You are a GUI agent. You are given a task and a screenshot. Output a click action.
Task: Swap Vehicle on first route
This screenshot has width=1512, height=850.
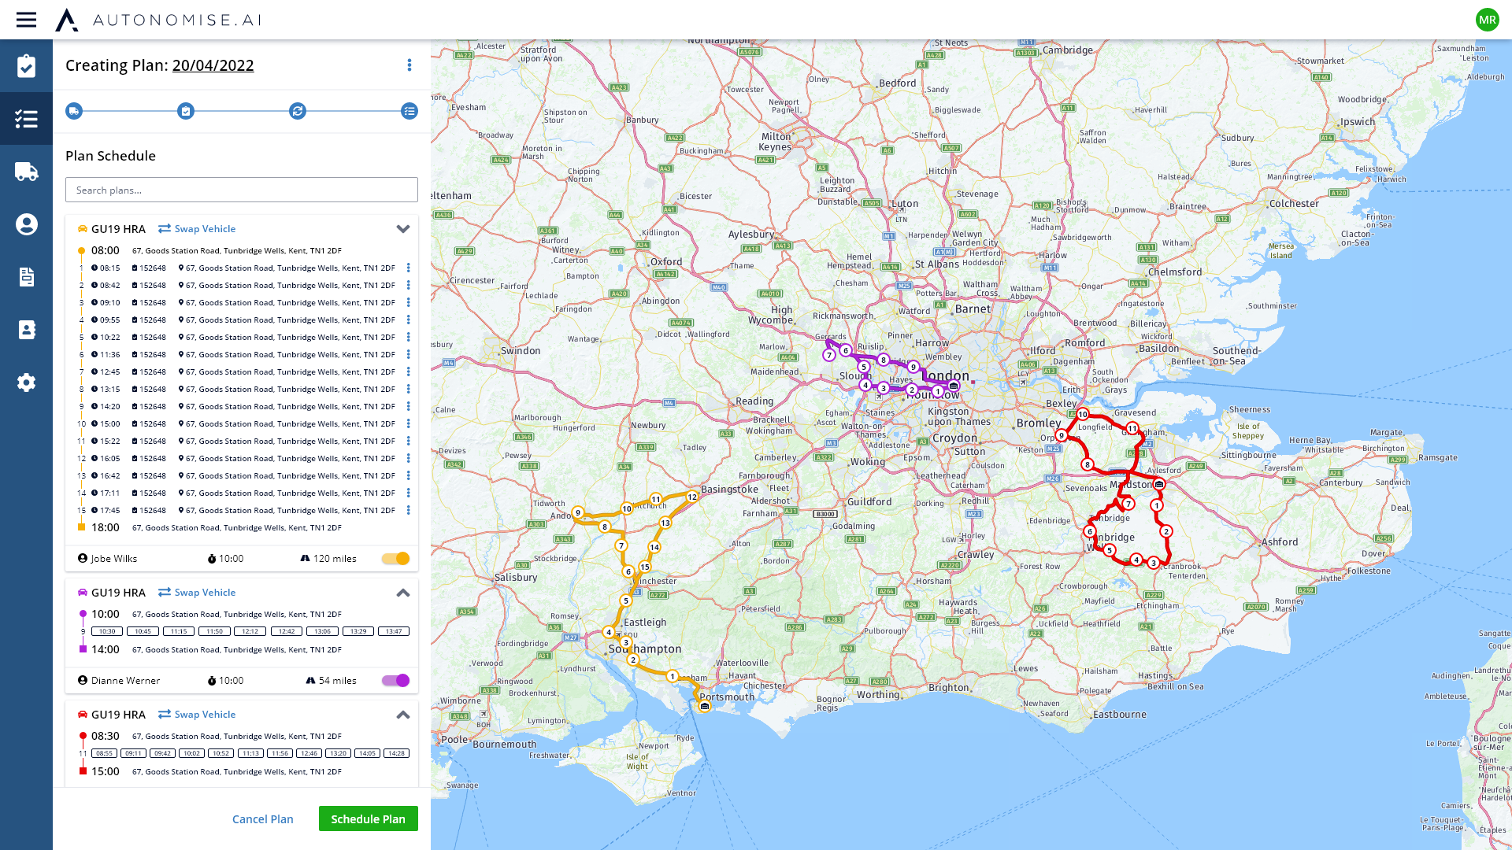[197, 229]
